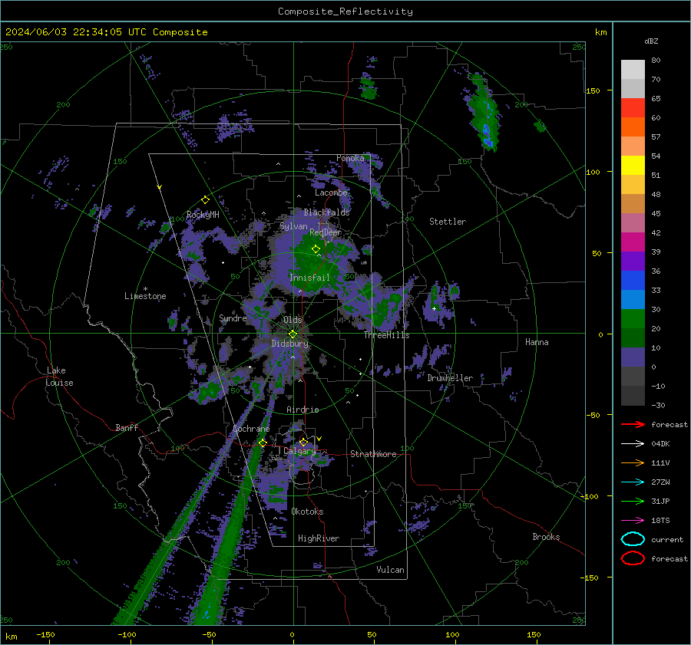The height and width of the screenshot is (645, 691).
Task: Click the Limestone label
Action: tap(145, 296)
